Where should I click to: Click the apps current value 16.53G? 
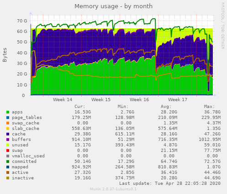click(83, 112)
